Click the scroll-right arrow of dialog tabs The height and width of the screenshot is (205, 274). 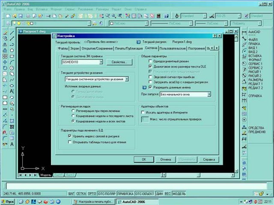(217, 48)
